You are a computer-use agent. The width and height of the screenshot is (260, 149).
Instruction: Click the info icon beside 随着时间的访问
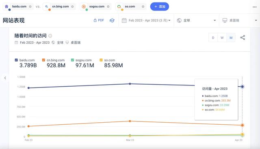tap(50, 36)
